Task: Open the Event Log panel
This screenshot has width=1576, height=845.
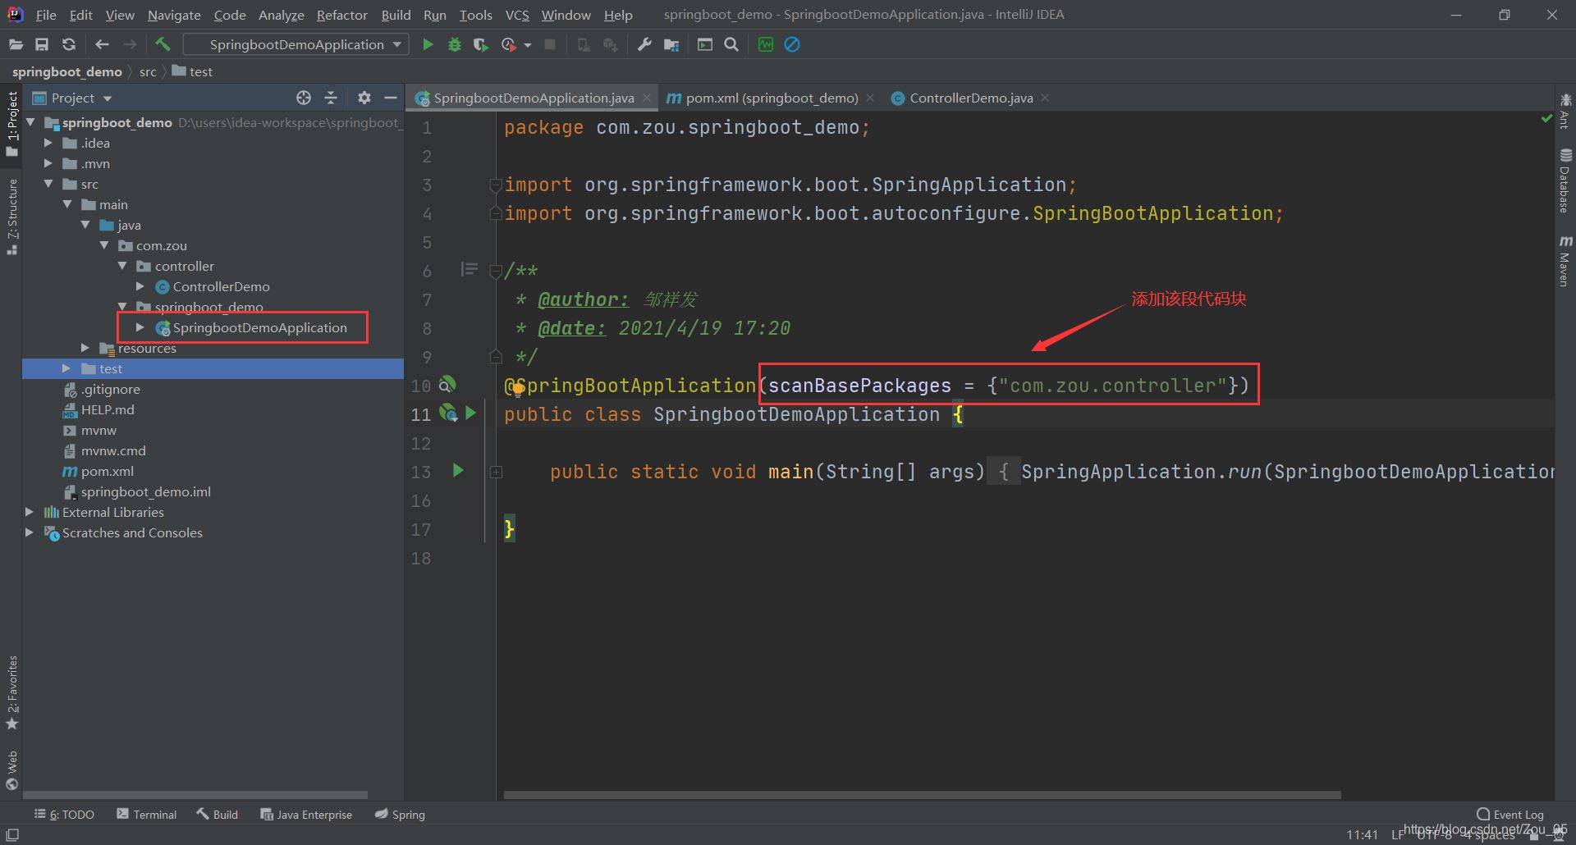Action: coord(1510,815)
